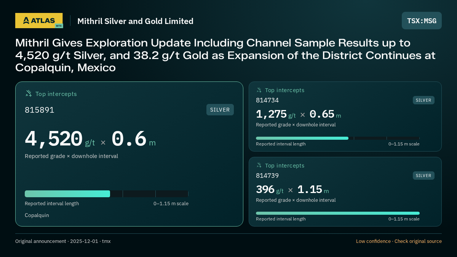The height and width of the screenshot is (257, 457).
Task: Click the 1,275 g/t grade value
Action: pos(276,114)
